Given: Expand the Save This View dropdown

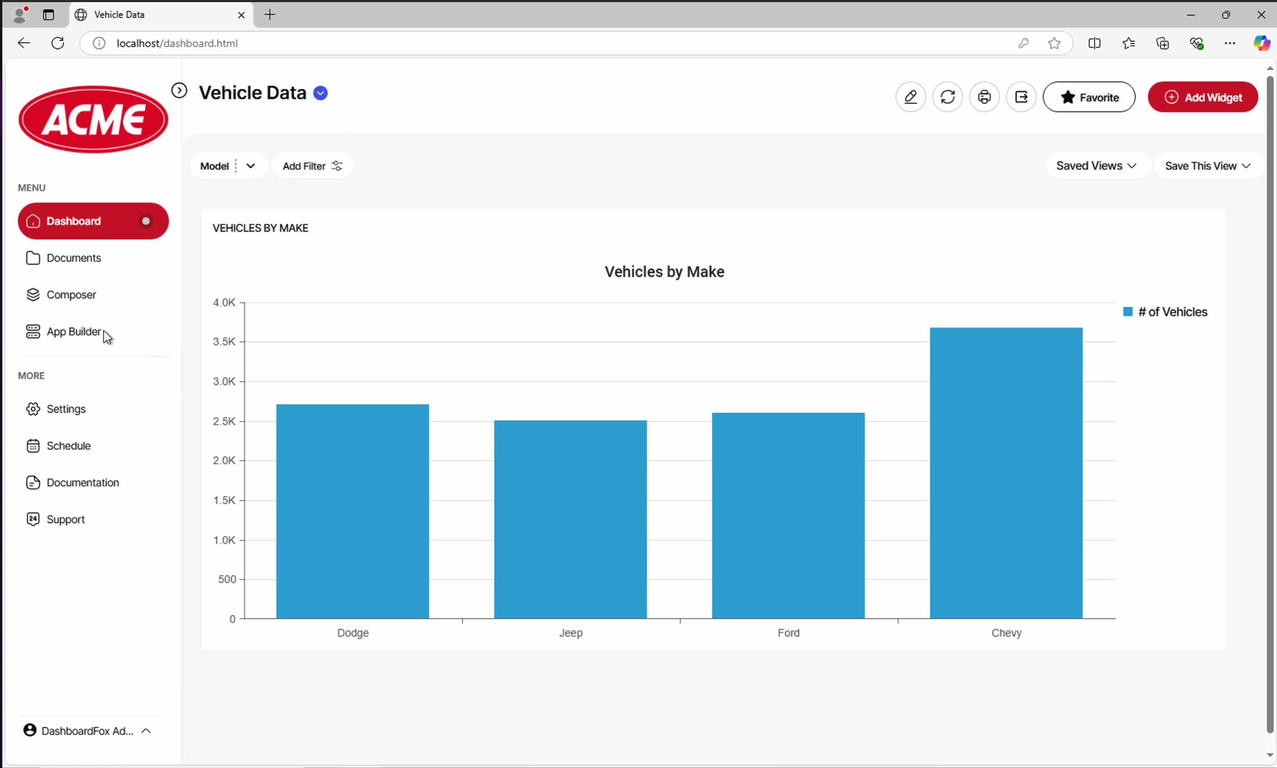Looking at the screenshot, I should point(1208,166).
